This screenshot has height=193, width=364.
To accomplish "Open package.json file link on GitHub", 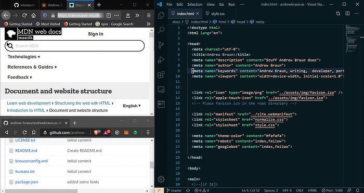I will pyautogui.click(x=27, y=182).
